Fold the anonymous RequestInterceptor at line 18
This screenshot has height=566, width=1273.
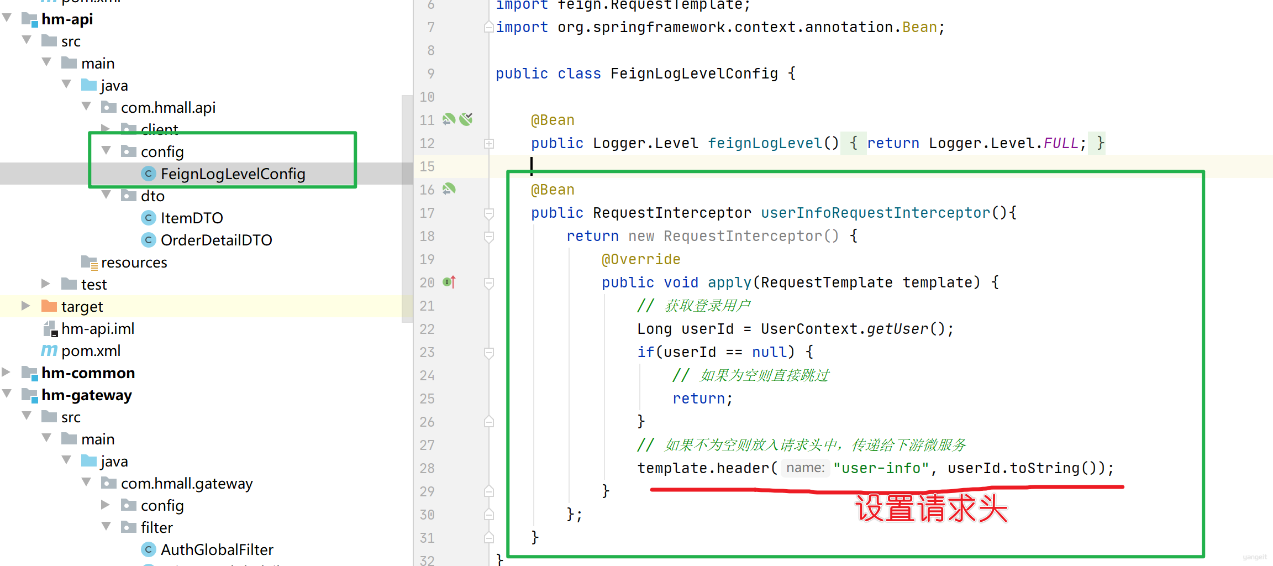pos(489,237)
